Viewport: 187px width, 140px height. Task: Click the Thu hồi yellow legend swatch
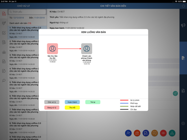tap(72, 108)
